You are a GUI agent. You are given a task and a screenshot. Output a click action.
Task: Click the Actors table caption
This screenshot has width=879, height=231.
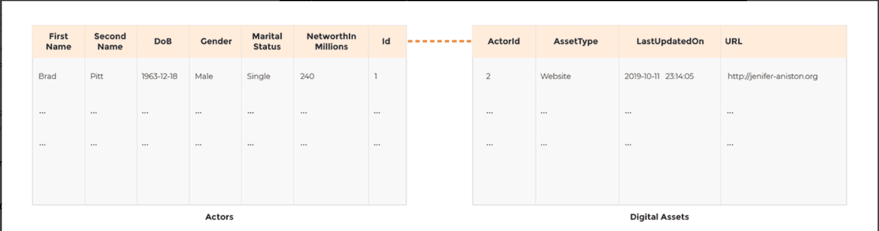(x=219, y=217)
